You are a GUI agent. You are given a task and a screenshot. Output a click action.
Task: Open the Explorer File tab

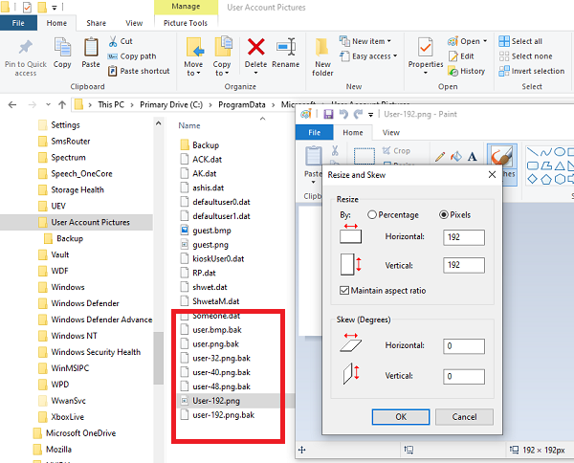pyautogui.click(x=18, y=23)
